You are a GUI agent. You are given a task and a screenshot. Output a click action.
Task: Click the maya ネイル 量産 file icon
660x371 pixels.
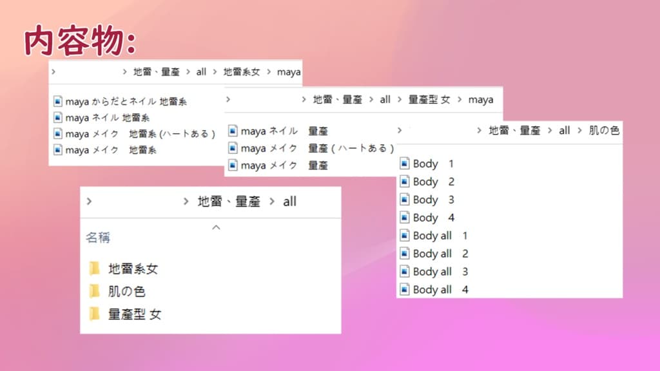click(232, 131)
